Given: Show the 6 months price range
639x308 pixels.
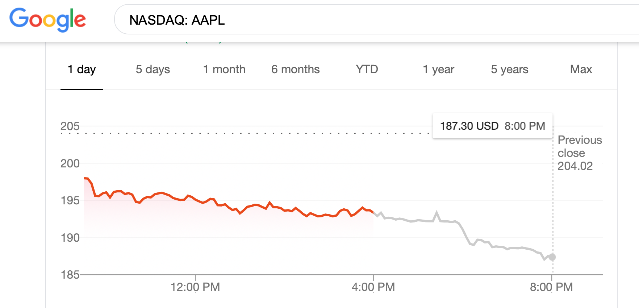Looking at the screenshot, I should click(295, 69).
